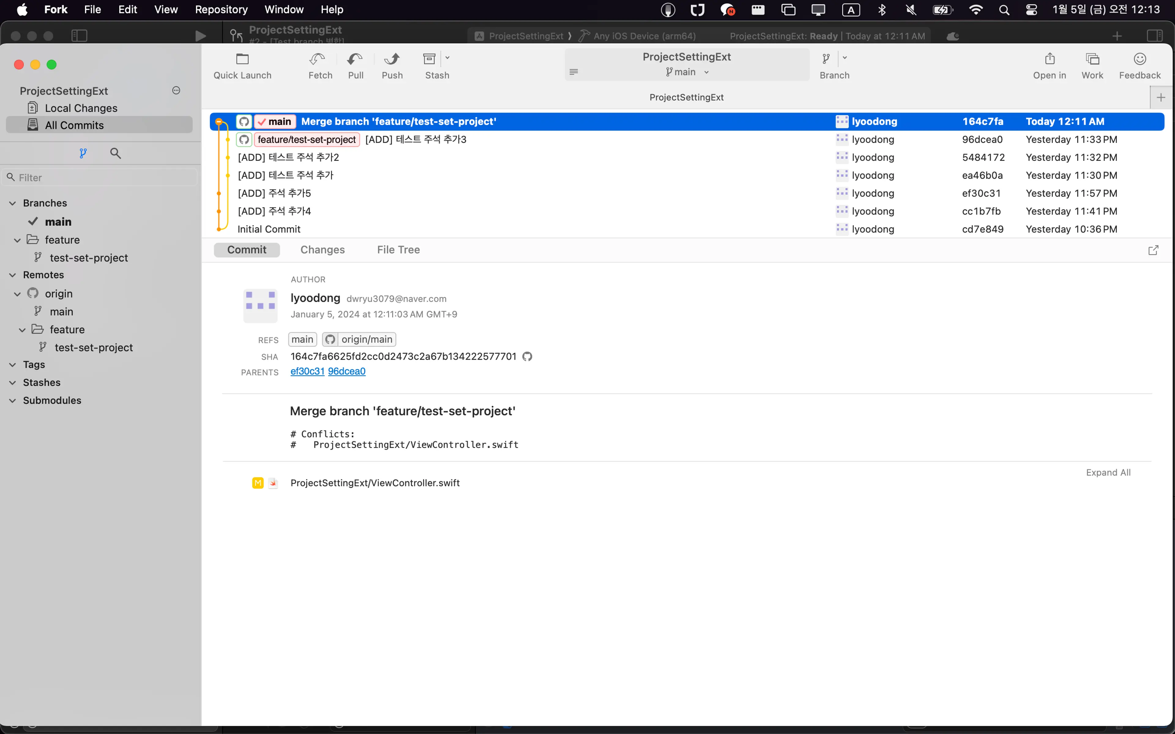
Task: Select local test-set-project branch
Action: pyautogui.click(x=89, y=258)
